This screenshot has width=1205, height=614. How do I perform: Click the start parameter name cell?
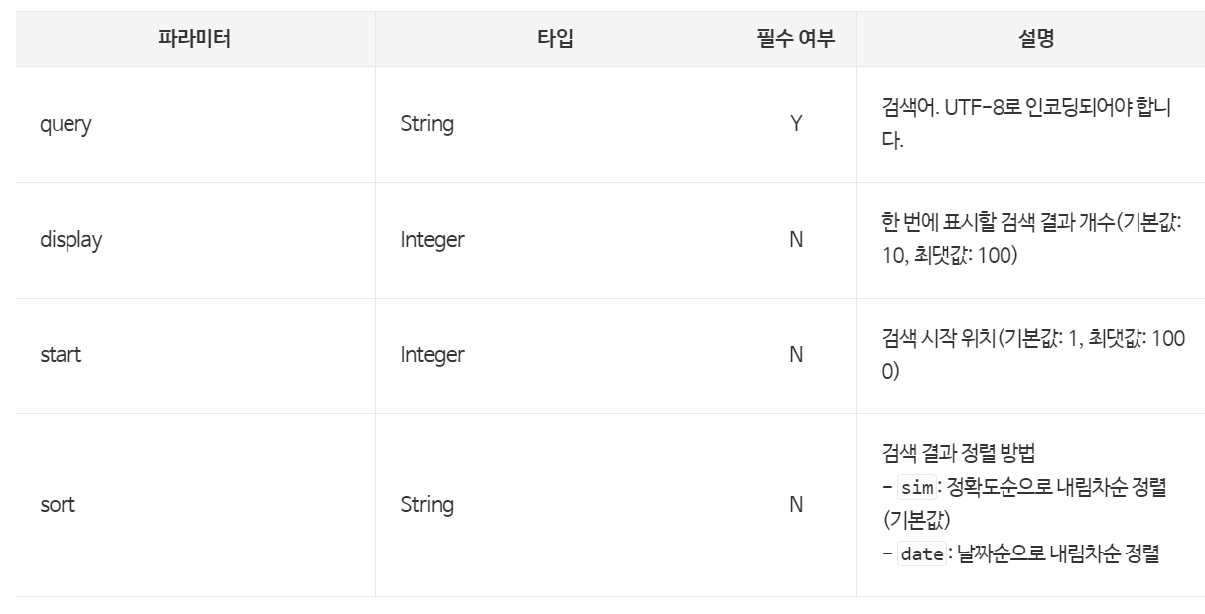[x=61, y=355]
